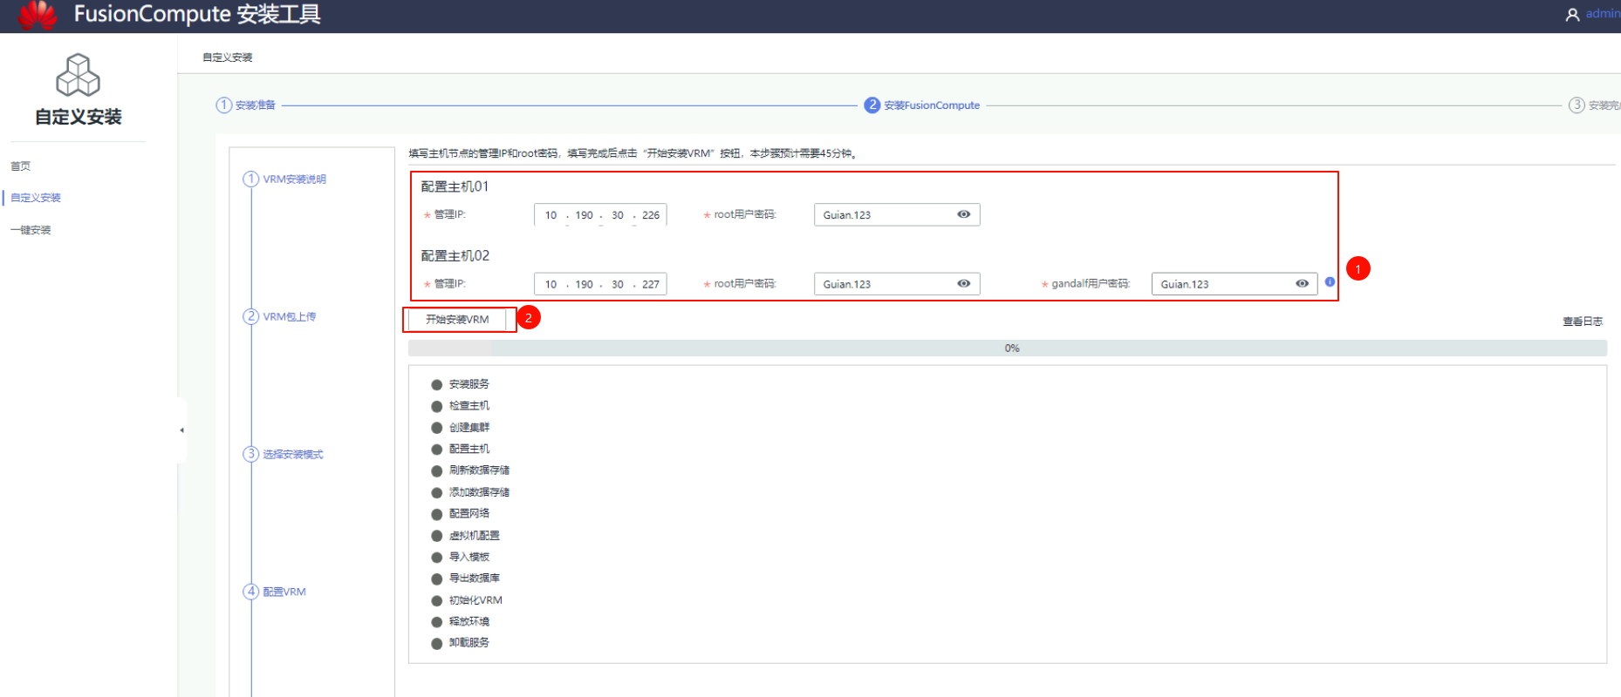Click info icon beside gandalf password field
This screenshot has height=697, width=1621.
point(1330,282)
